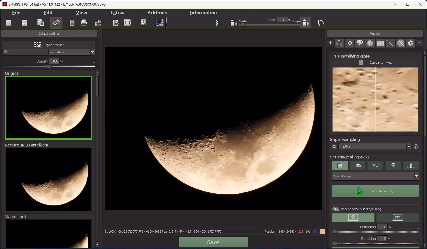This screenshot has height=249, width=427.
Task: Select the magnifying glass tool in Finalise panel
Action: (339, 43)
